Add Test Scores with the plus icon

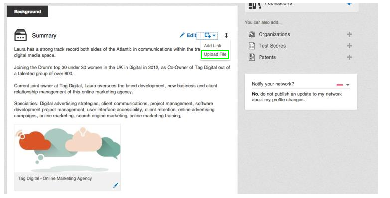[x=349, y=46]
